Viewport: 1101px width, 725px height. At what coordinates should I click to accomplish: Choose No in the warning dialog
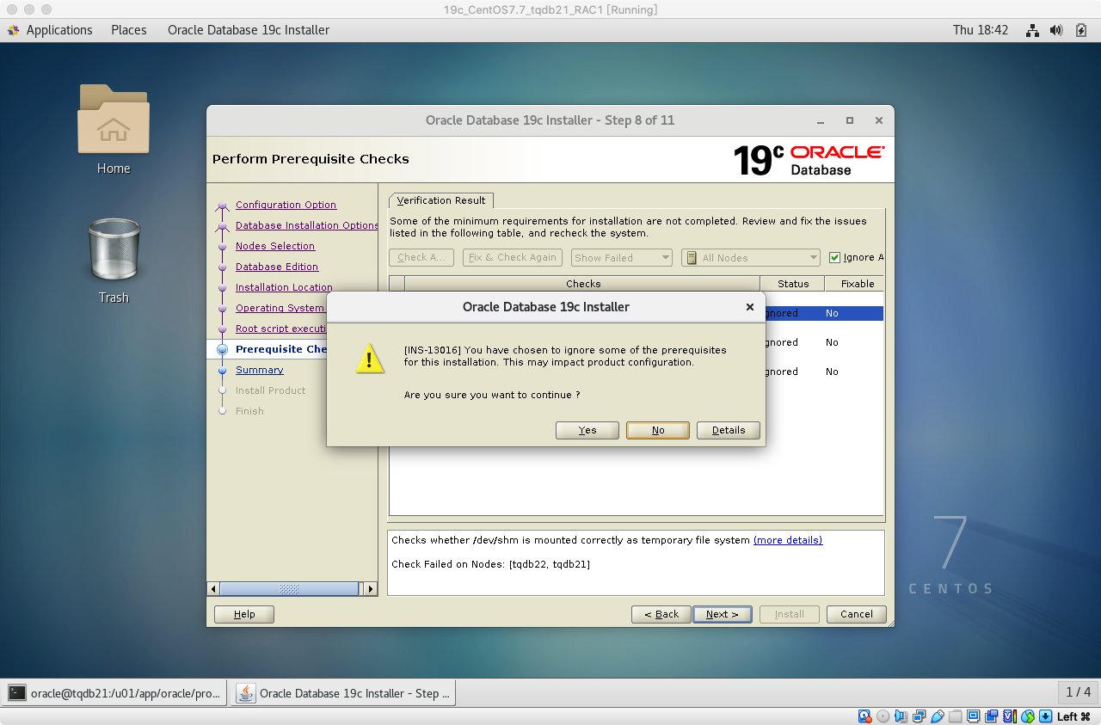click(658, 430)
